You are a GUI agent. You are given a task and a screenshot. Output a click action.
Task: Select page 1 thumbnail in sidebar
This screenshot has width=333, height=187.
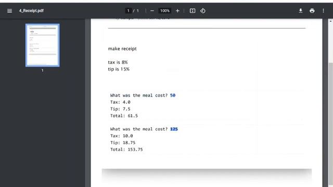[43, 45]
